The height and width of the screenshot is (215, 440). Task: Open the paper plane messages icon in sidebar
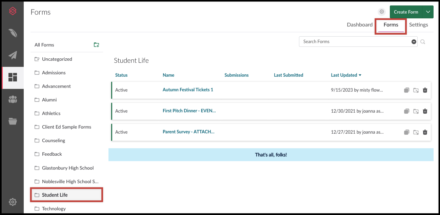[x=13, y=55]
